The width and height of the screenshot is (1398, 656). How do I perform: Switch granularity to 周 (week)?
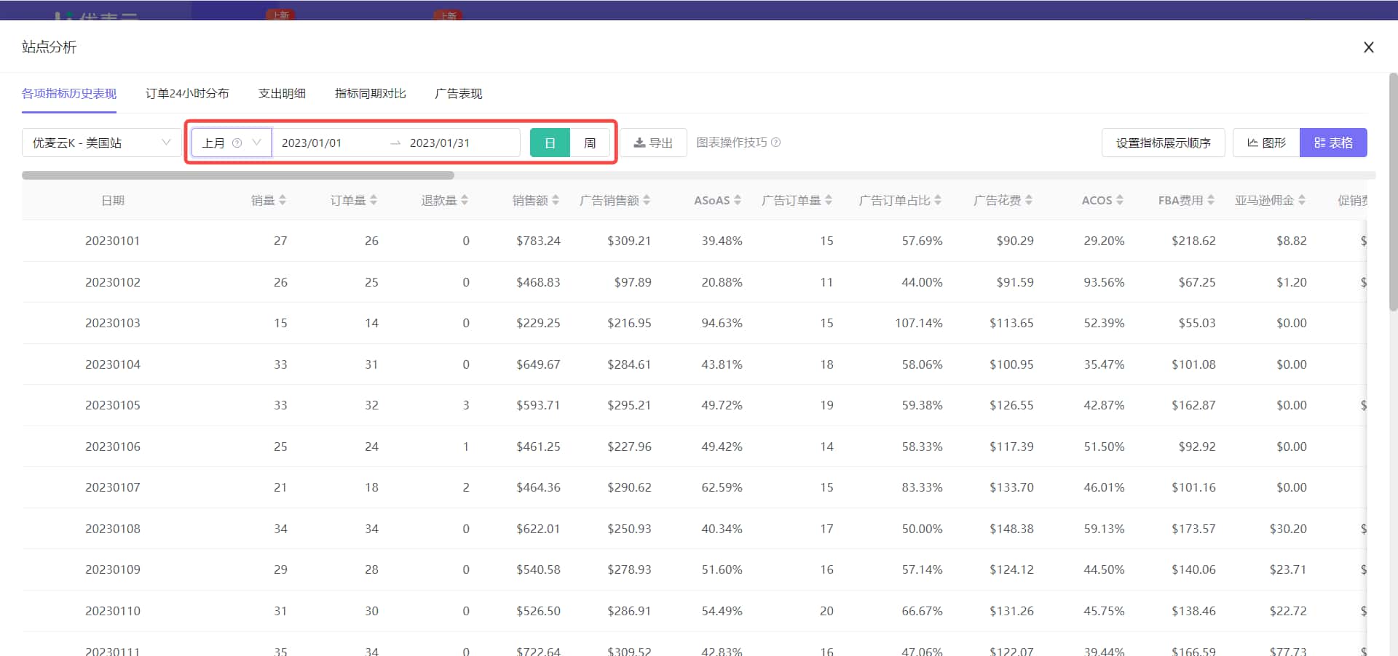point(590,143)
